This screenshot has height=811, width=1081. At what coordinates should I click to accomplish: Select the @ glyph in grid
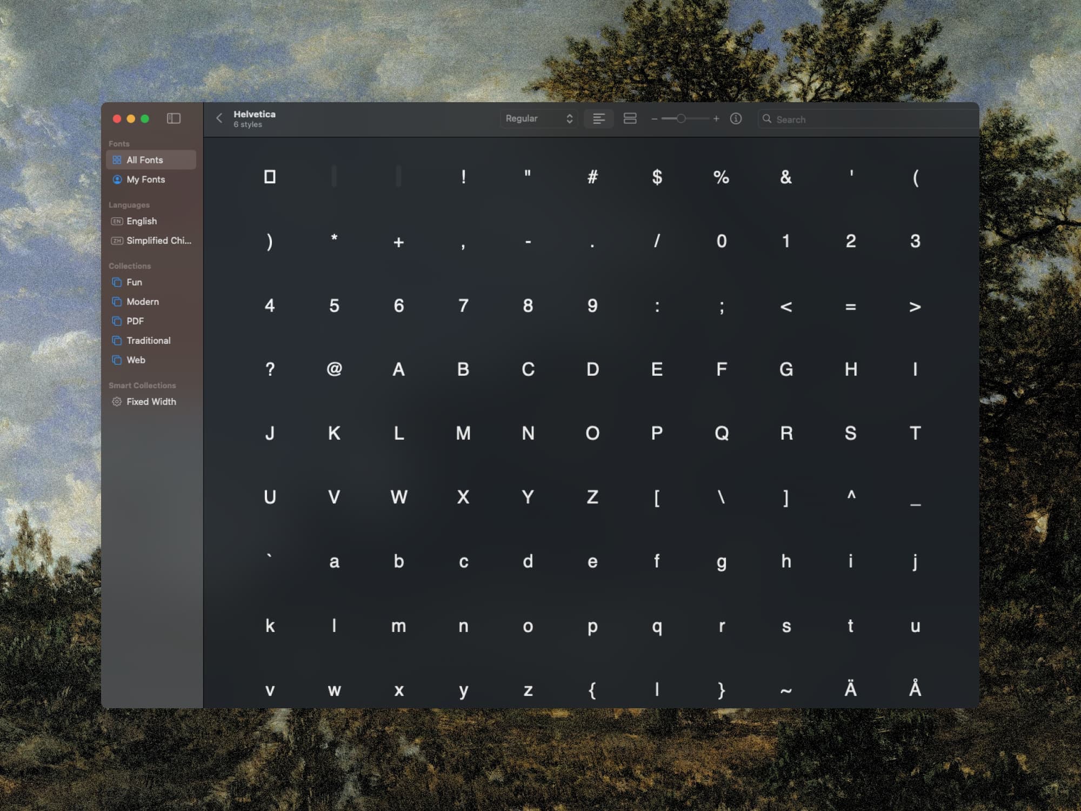[334, 369]
